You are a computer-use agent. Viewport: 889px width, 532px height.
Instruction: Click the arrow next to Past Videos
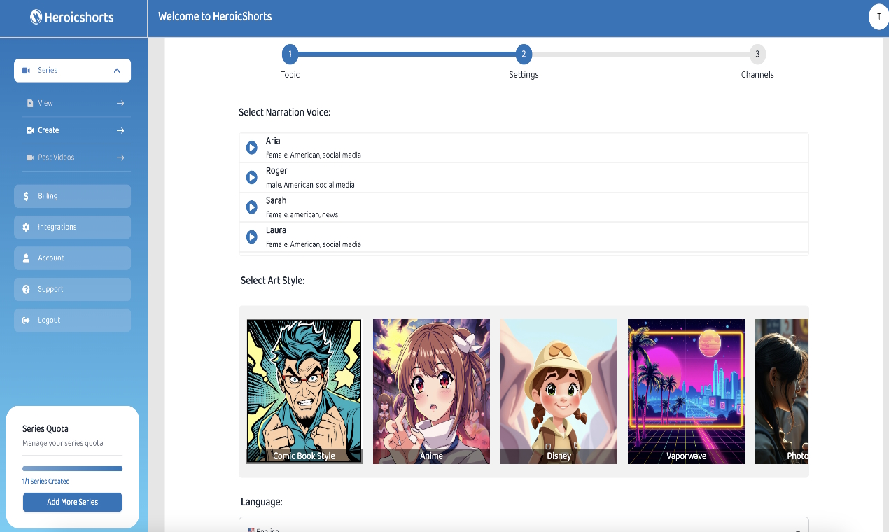coord(120,157)
